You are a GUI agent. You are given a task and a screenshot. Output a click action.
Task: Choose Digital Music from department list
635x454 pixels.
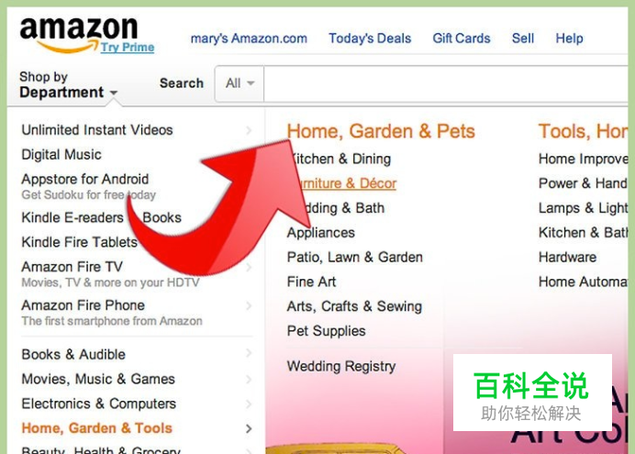pos(61,155)
